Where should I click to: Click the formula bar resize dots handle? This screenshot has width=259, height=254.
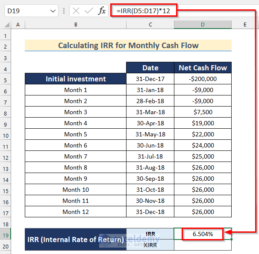pyautogui.click(x=64, y=11)
